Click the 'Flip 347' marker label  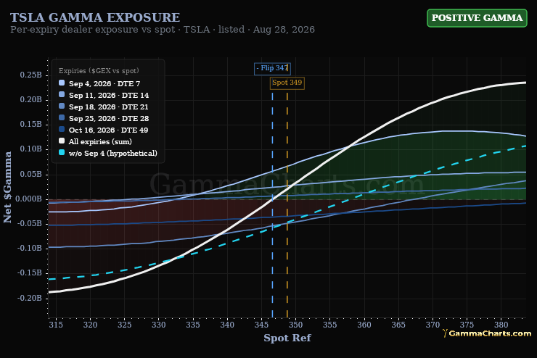(272, 68)
